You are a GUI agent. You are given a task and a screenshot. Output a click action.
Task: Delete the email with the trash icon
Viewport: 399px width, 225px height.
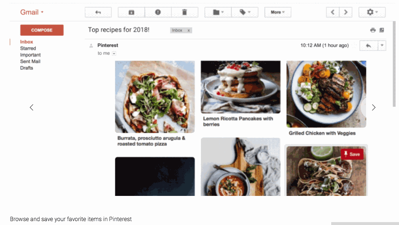tap(184, 12)
